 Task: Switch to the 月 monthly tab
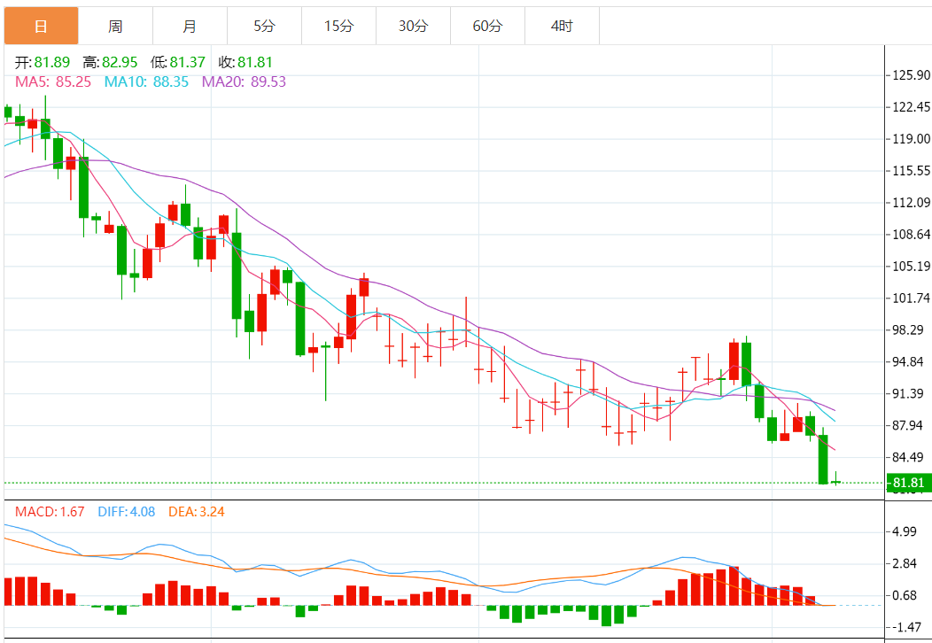[x=190, y=27]
